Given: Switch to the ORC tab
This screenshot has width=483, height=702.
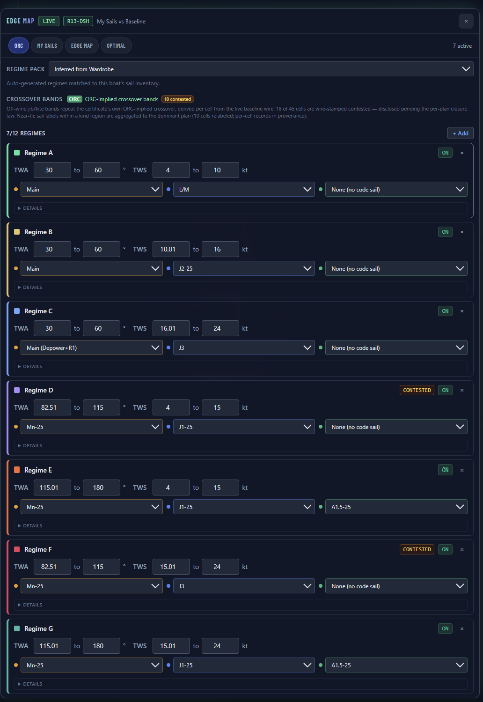Looking at the screenshot, I should pyautogui.click(x=19, y=45).
